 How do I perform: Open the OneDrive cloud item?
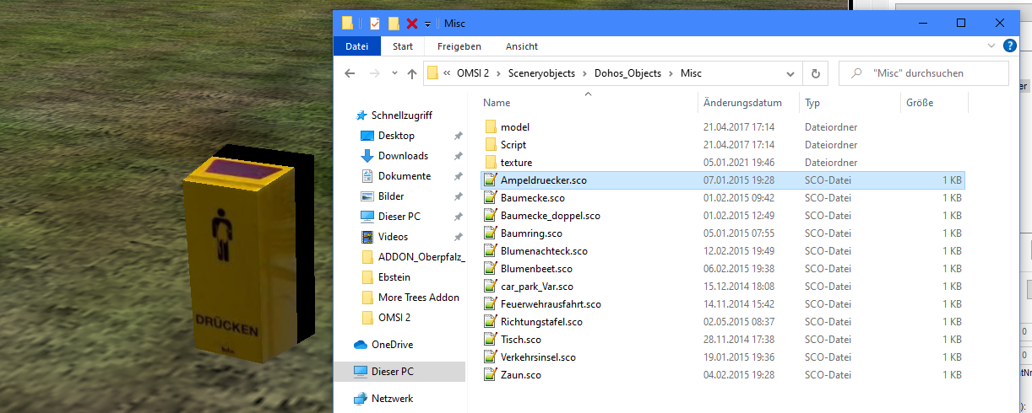pos(392,345)
